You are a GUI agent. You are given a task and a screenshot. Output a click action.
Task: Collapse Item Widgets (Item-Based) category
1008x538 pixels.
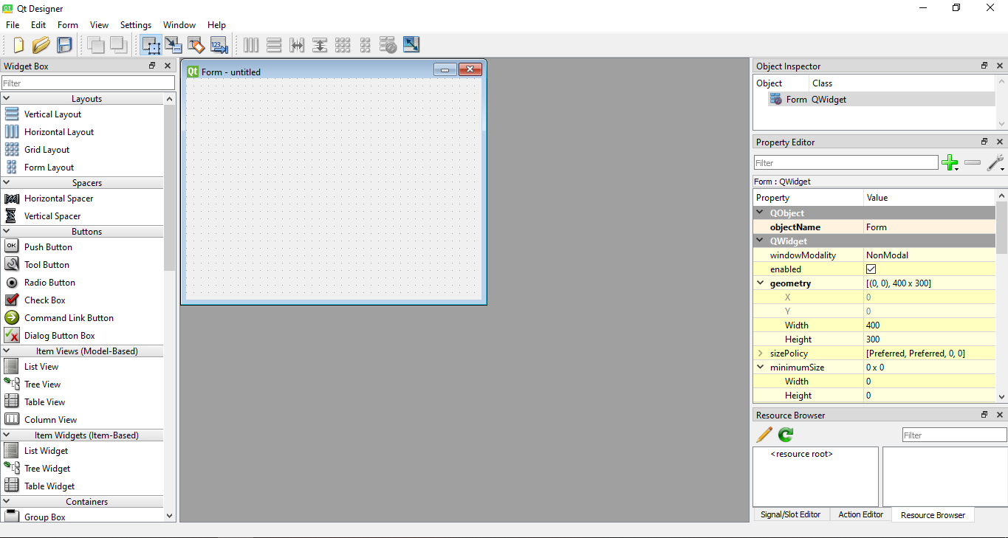(x=7, y=435)
